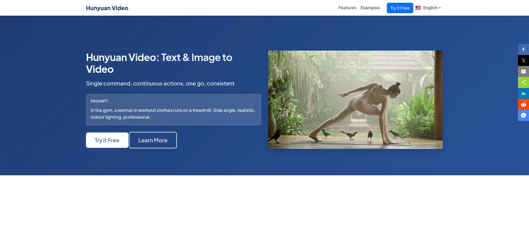Share via email envelope icon
The width and height of the screenshot is (529, 244).
pyautogui.click(x=523, y=71)
